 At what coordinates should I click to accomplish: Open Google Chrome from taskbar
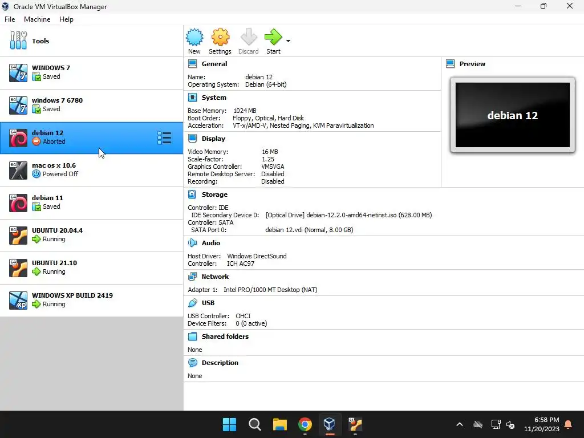coord(305,424)
